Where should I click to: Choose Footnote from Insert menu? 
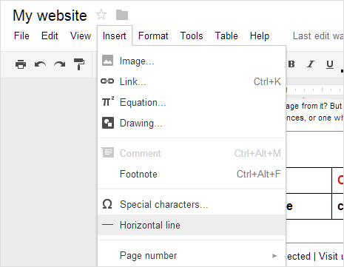click(x=192, y=174)
